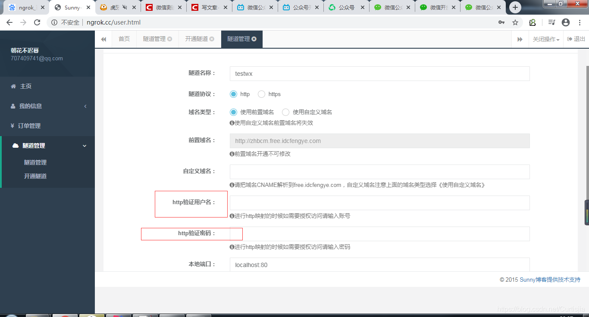Click the 隧道名称 field containing testwx
The width and height of the screenshot is (589, 317).
379,74
